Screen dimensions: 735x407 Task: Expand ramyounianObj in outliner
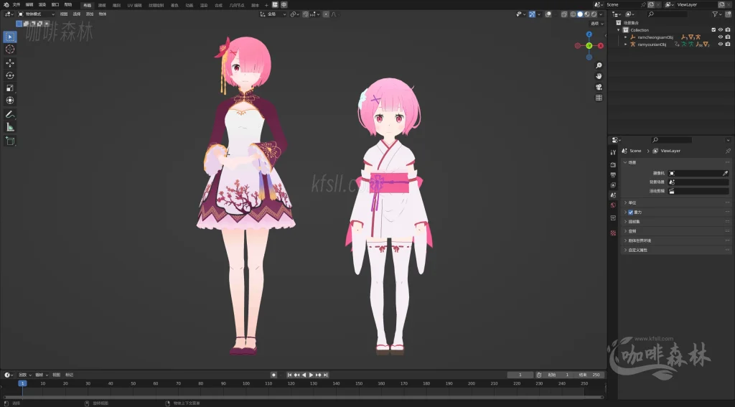pos(626,45)
